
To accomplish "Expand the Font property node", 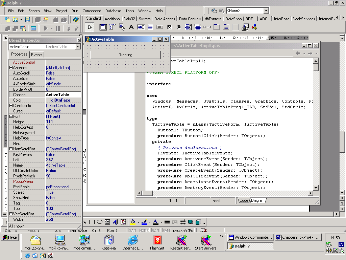I will [x=11, y=116].
